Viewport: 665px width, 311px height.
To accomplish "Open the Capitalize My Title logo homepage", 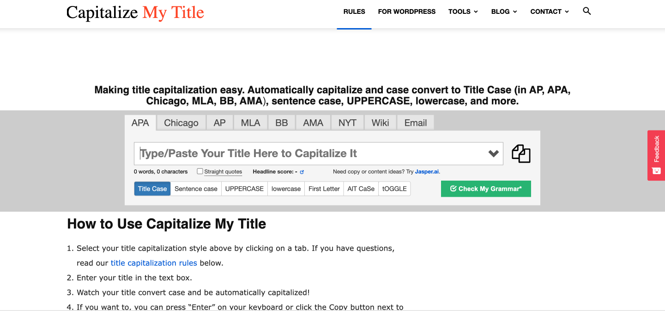I will (x=135, y=12).
